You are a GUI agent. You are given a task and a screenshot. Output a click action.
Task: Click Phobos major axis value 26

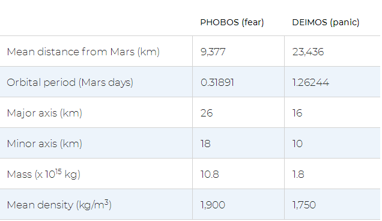(207, 114)
